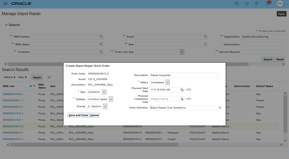Click the Customer search icon
The image size is (289, 159).
click(x=101, y=52)
